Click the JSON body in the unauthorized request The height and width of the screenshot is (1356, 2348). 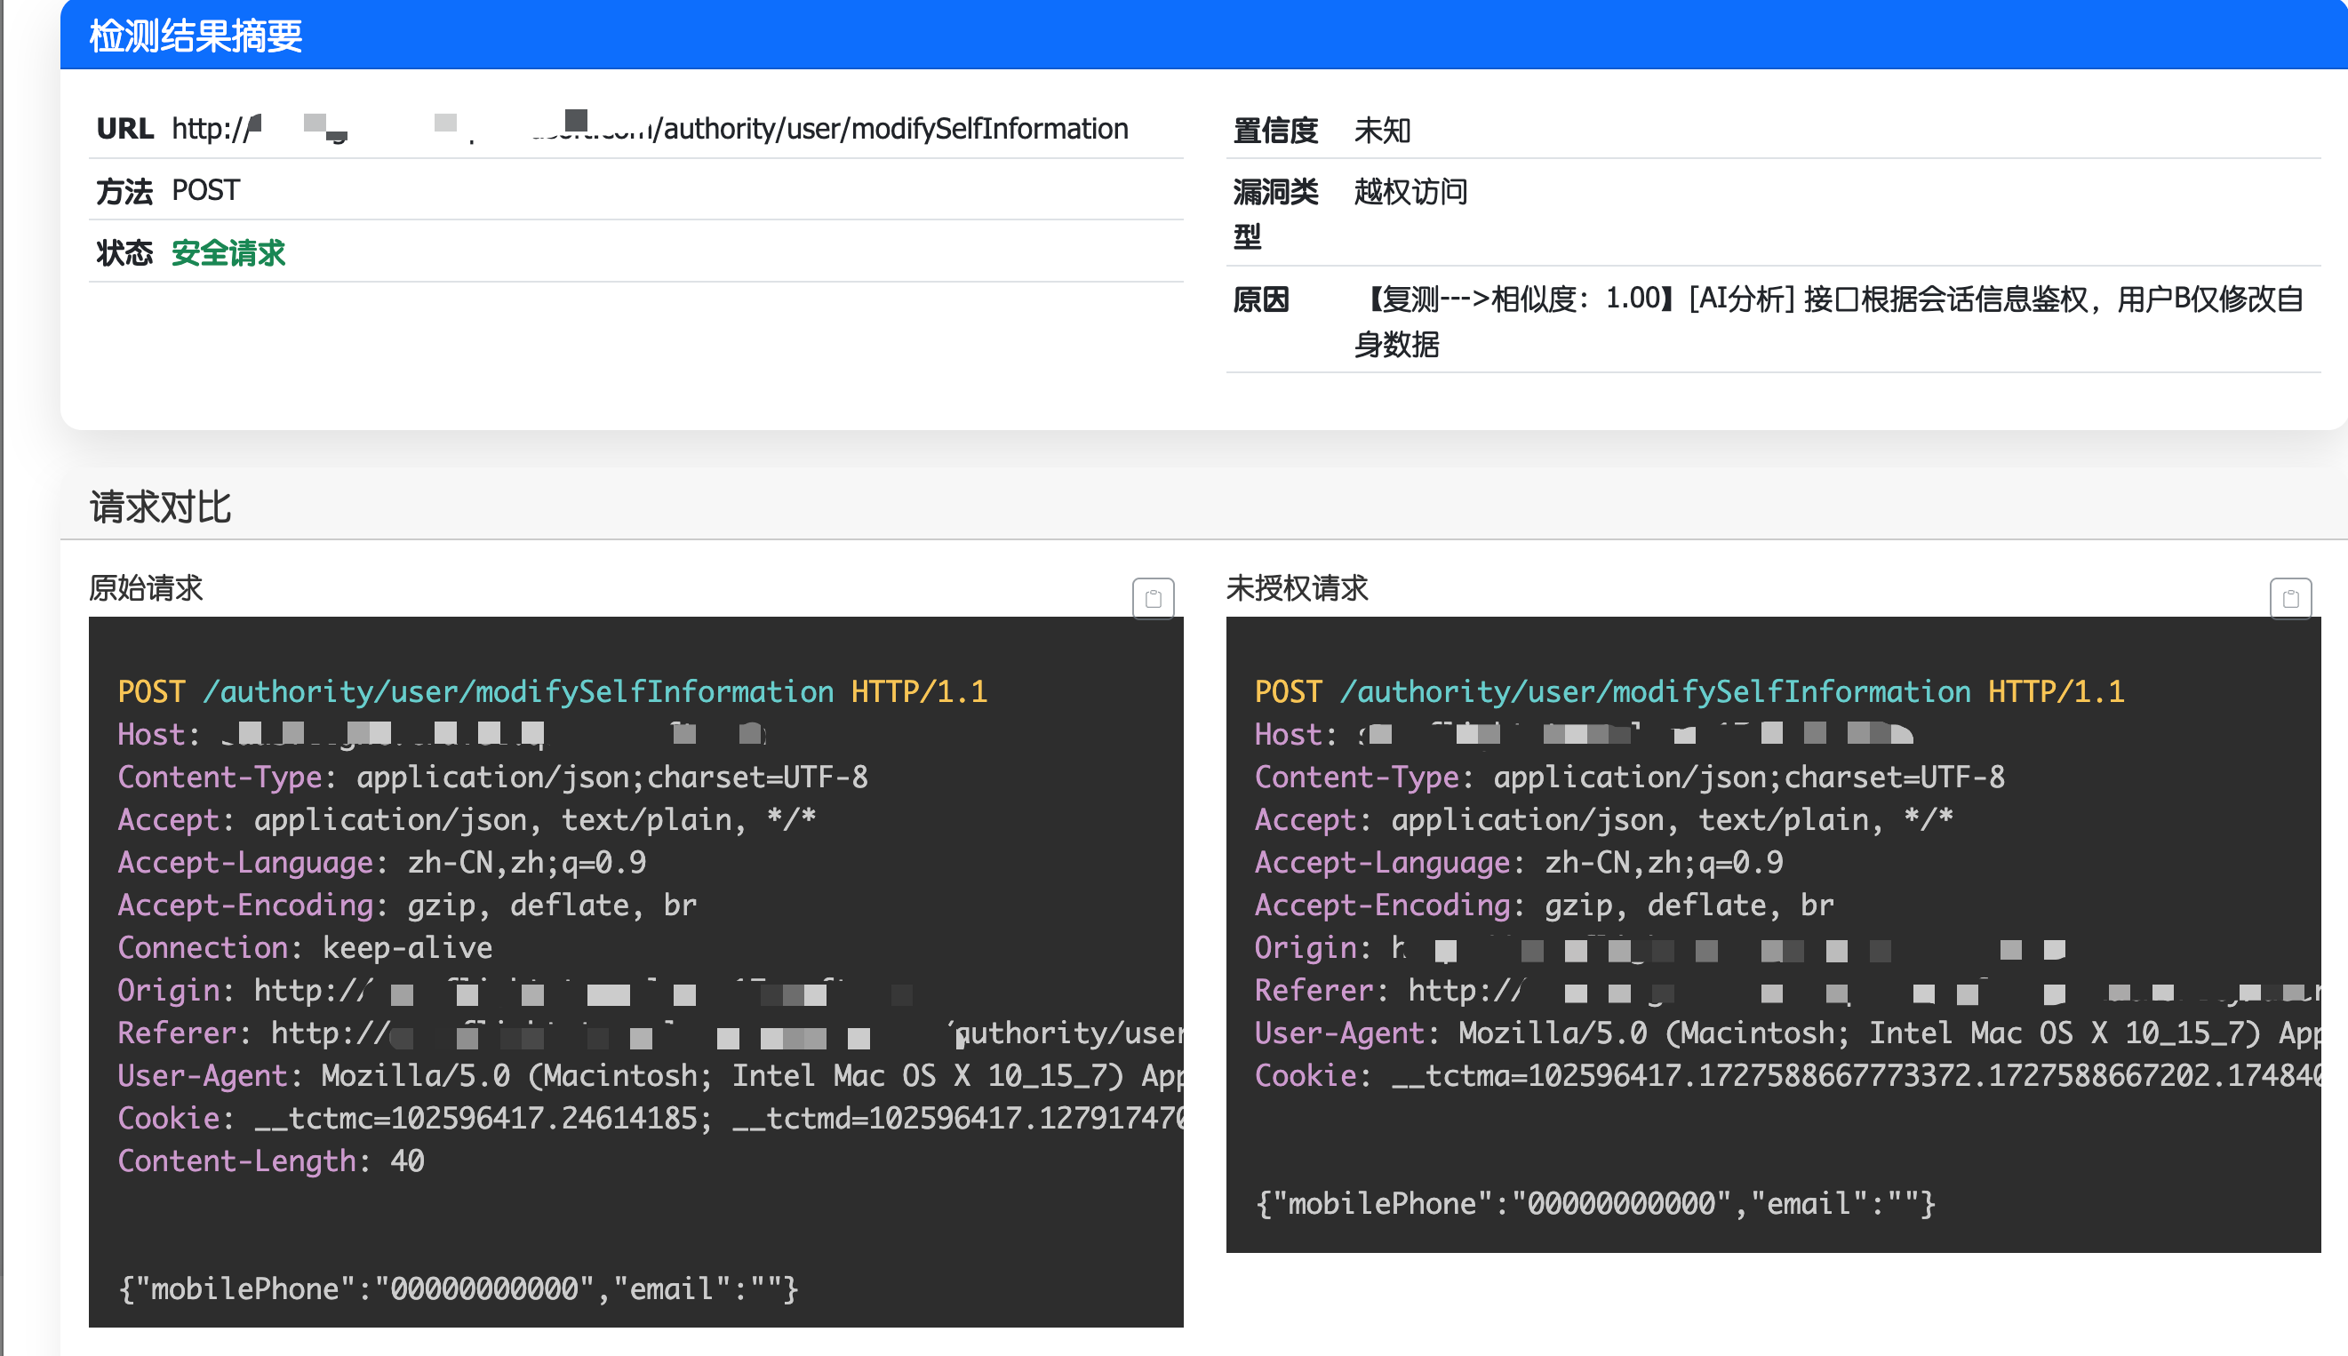click(1594, 1203)
